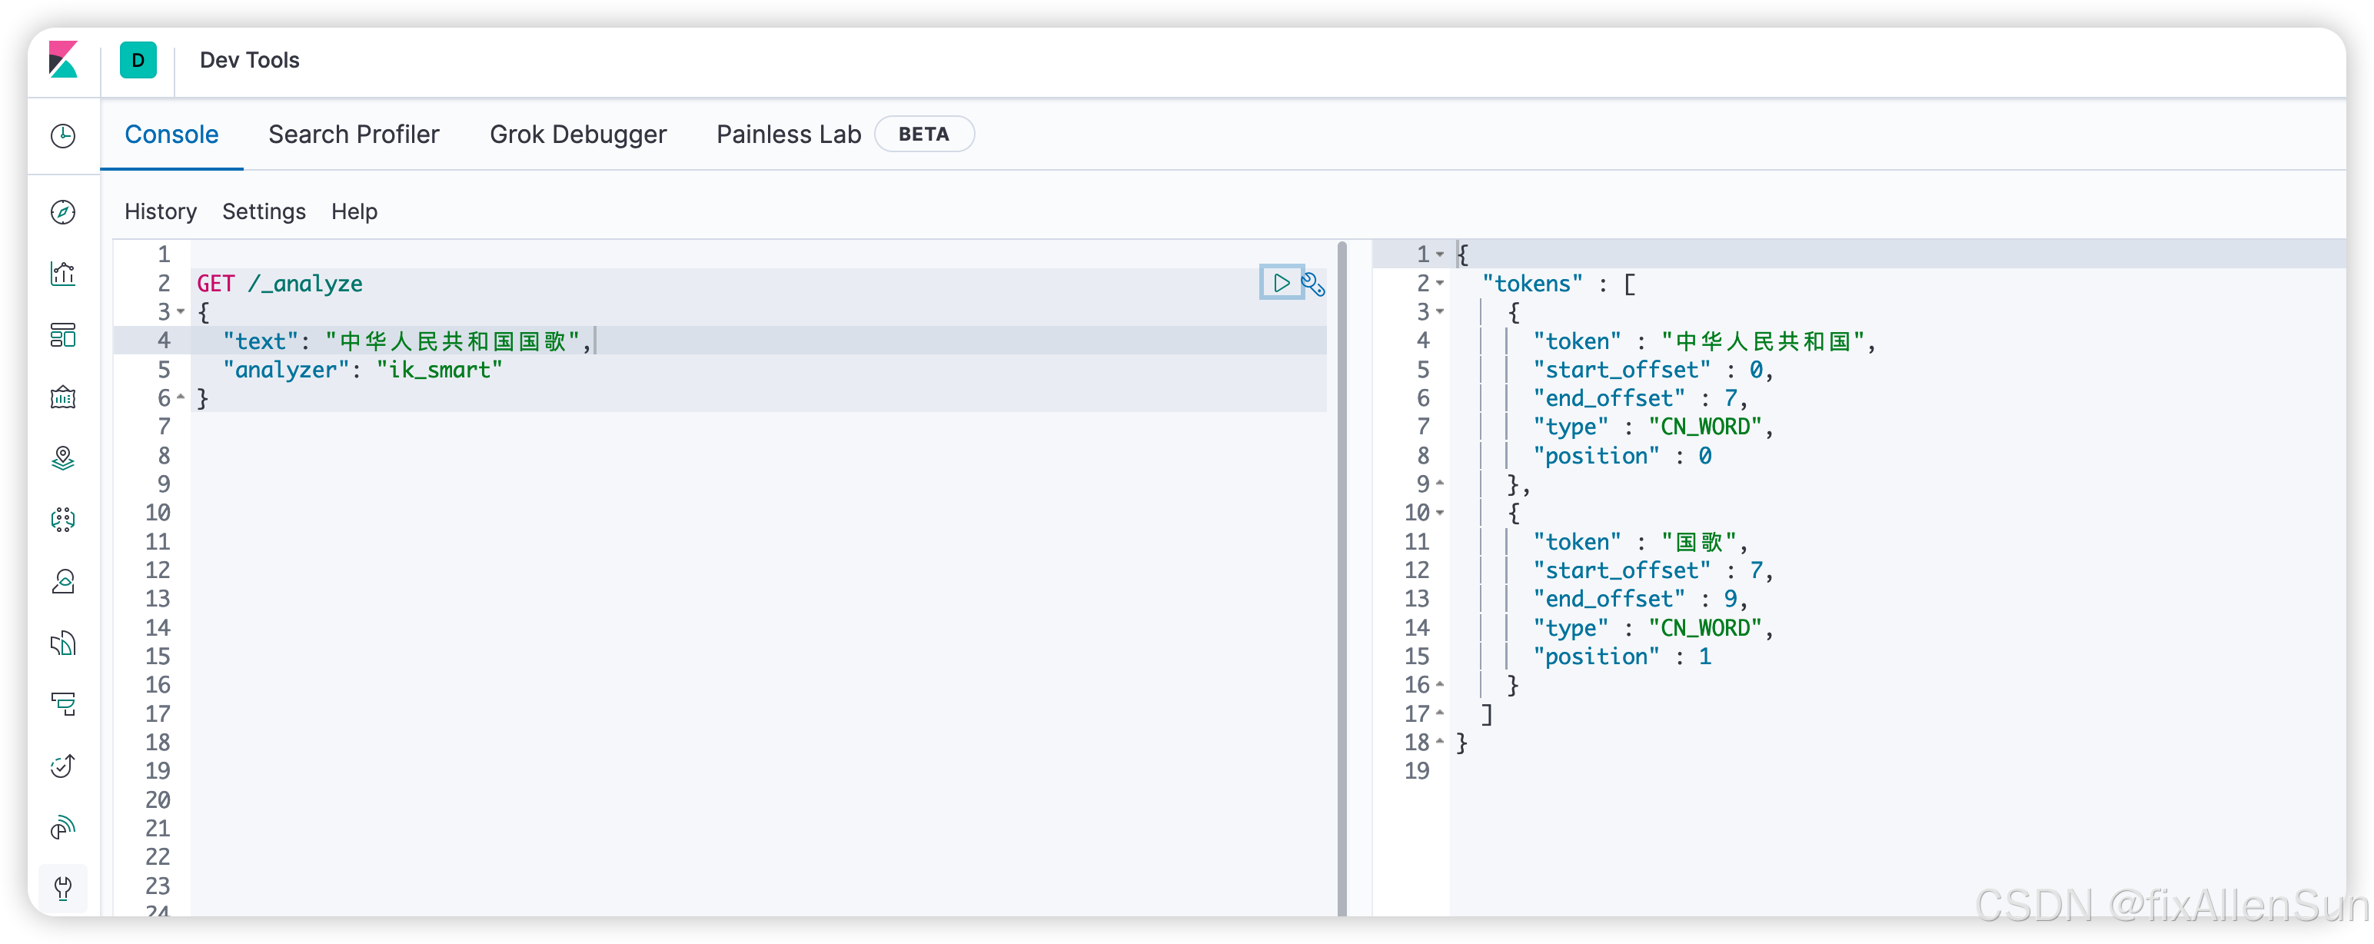Select Dev Tools wrench in sidebar
Viewport: 2374px width, 944px height.
pos(63,888)
